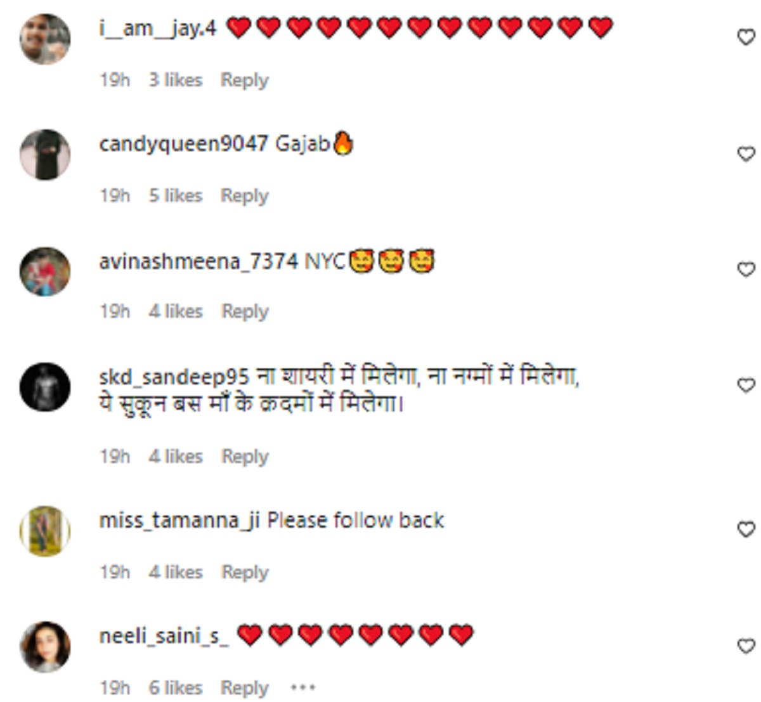Like candyqueen9047's Gajab comment
The image size is (761, 702).
coord(746,154)
